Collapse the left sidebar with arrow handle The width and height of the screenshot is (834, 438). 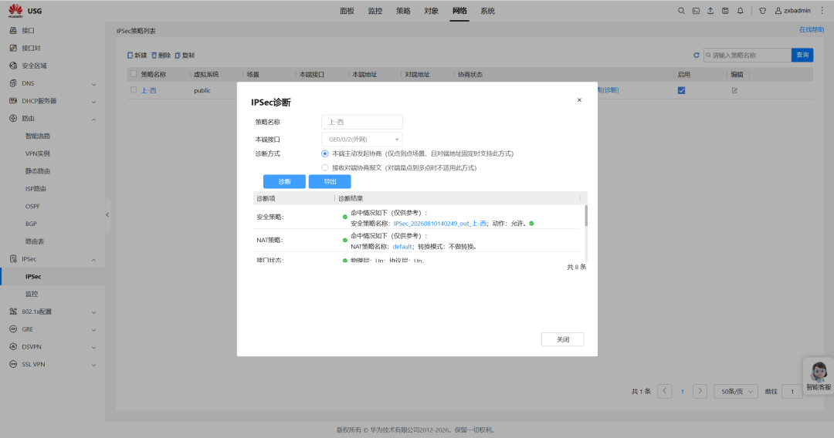107,215
